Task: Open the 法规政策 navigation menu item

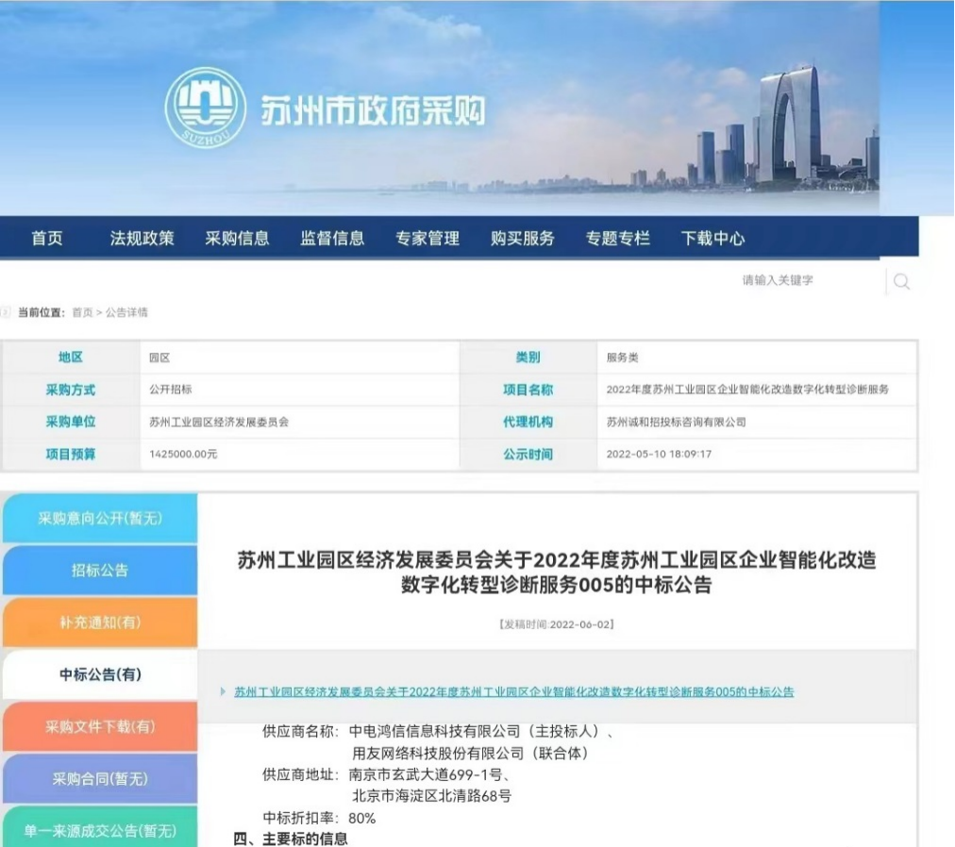Action: [x=140, y=239]
